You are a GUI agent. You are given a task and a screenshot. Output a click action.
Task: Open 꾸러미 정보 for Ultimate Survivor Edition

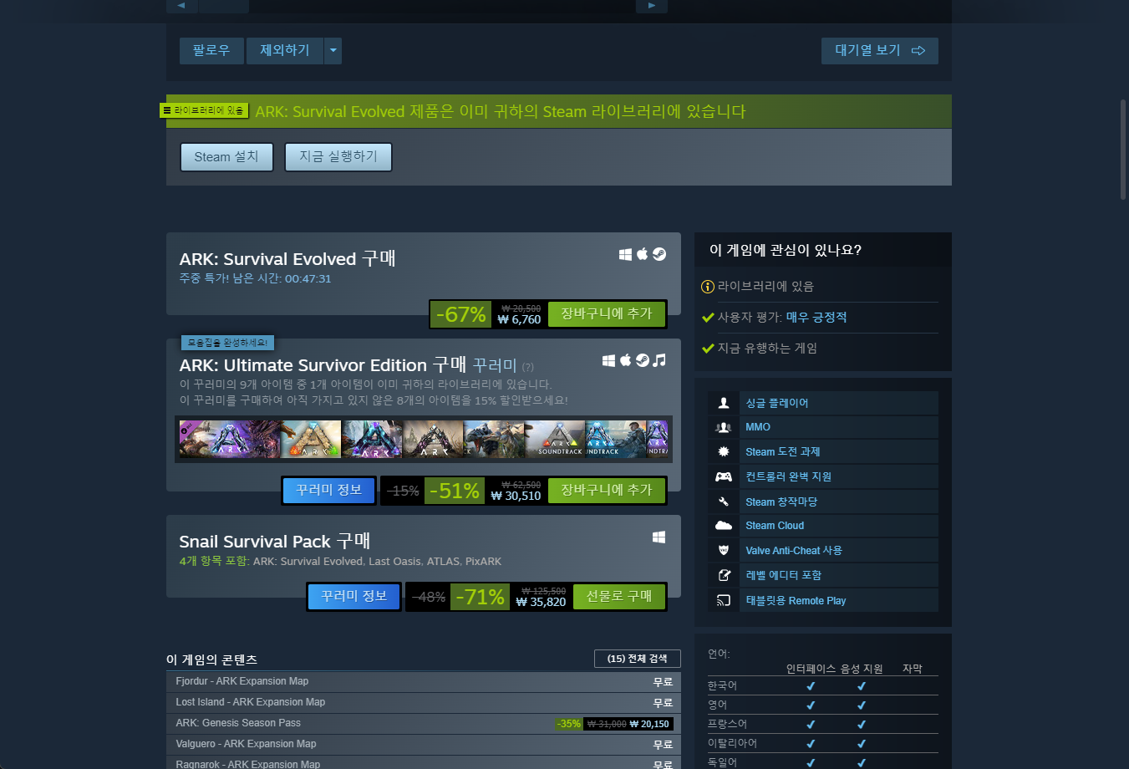[x=329, y=490]
